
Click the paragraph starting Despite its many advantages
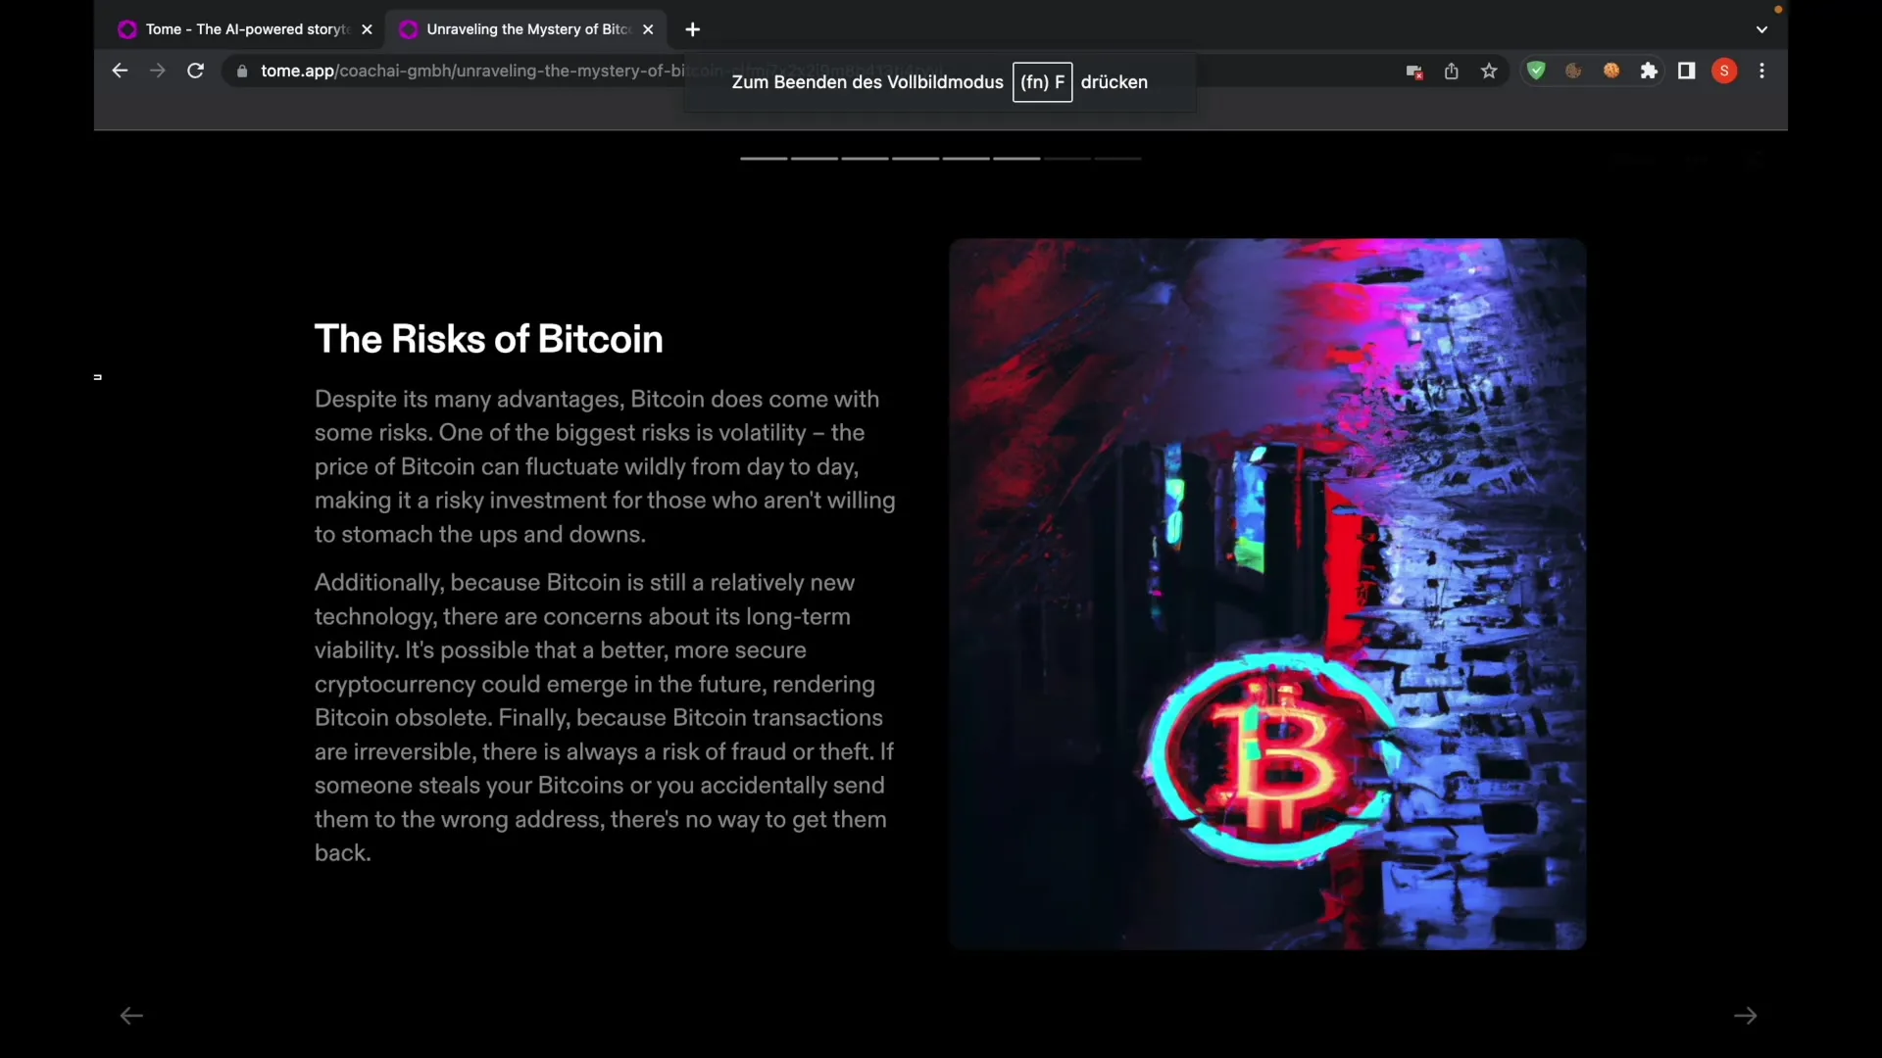pyautogui.click(x=605, y=466)
